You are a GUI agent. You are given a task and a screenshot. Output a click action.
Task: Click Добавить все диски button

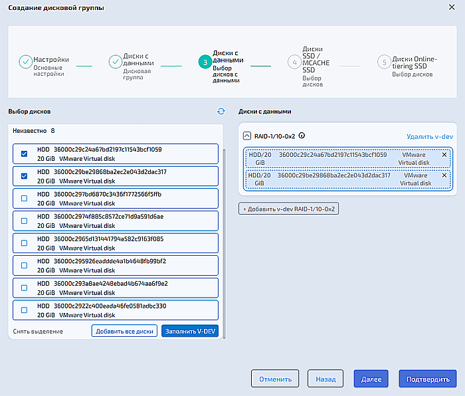pos(124,331)
